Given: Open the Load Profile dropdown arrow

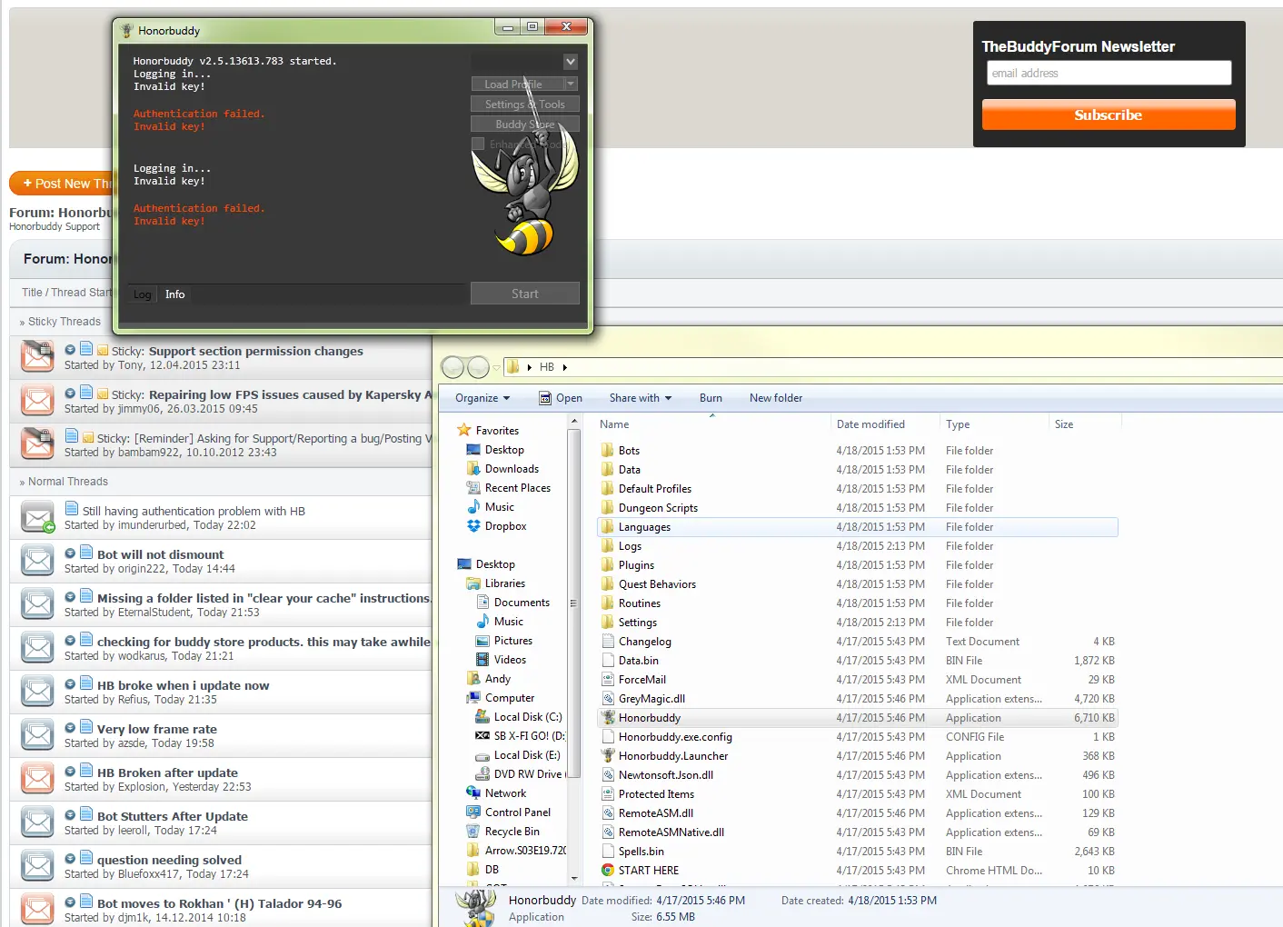Looking at the screenshot, I should pos(571,84).
